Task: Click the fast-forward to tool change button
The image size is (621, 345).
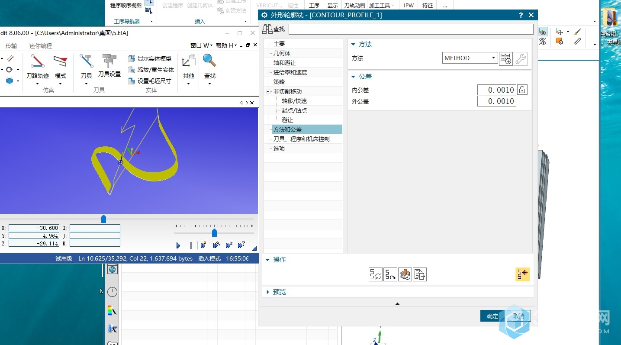Action: pos(242,245)
